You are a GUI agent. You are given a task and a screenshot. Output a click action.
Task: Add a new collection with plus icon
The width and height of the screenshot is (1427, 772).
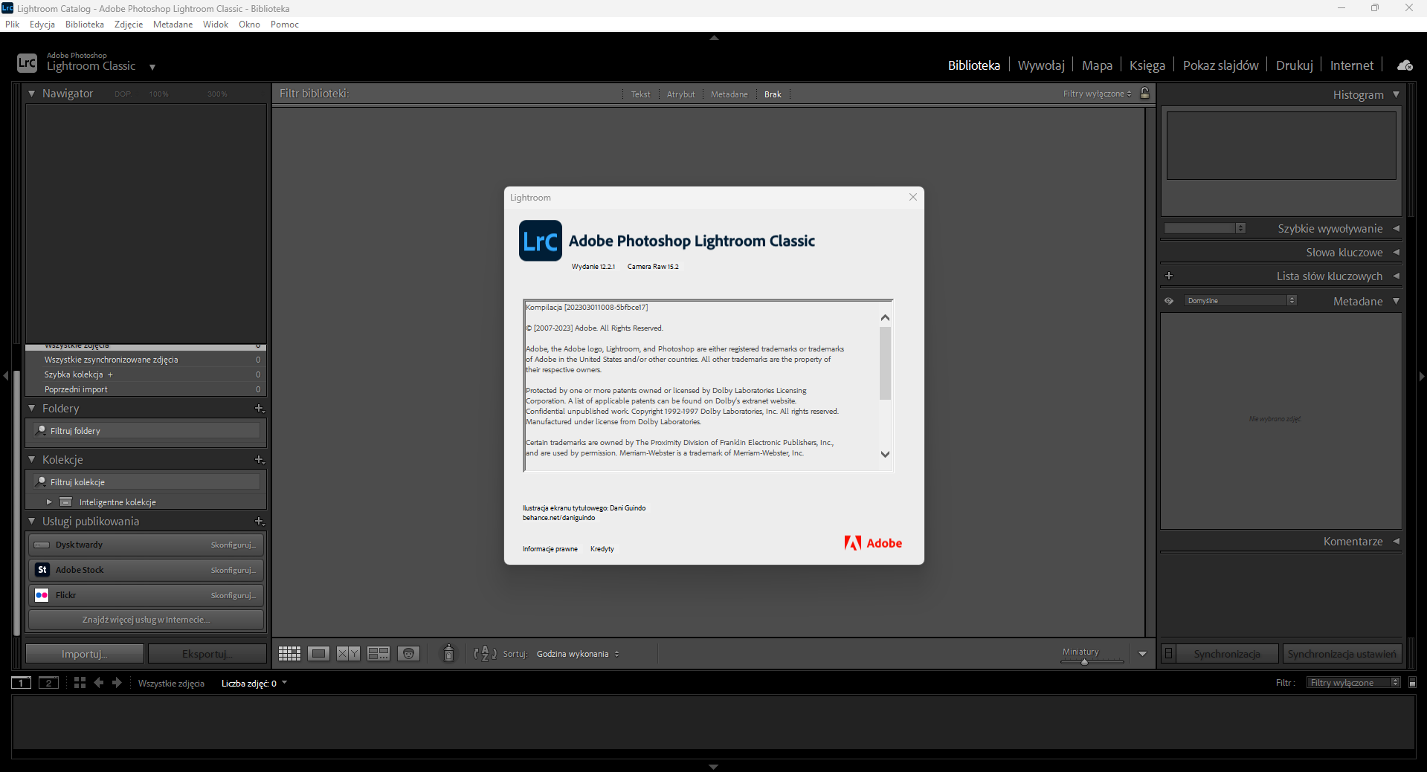tap(259, 460)
